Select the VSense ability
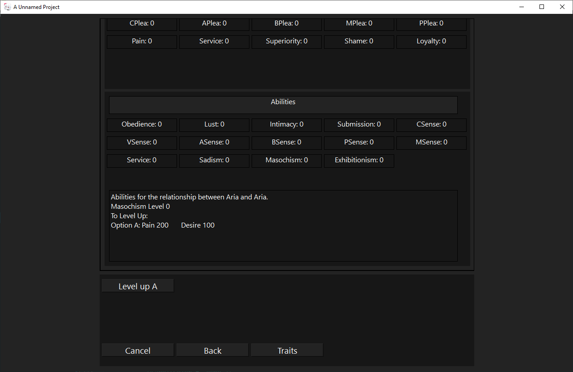Screen dimensions: 573x372 pyautogui.click(x=142, y=143)
